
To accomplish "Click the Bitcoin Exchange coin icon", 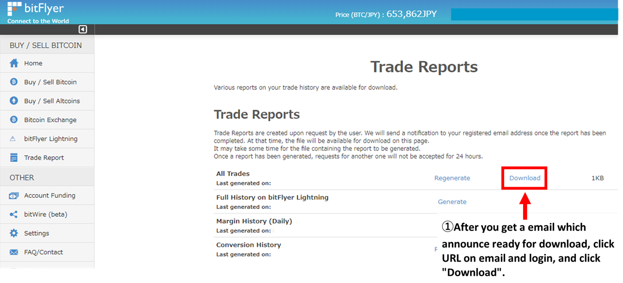I will pos(14,120).
